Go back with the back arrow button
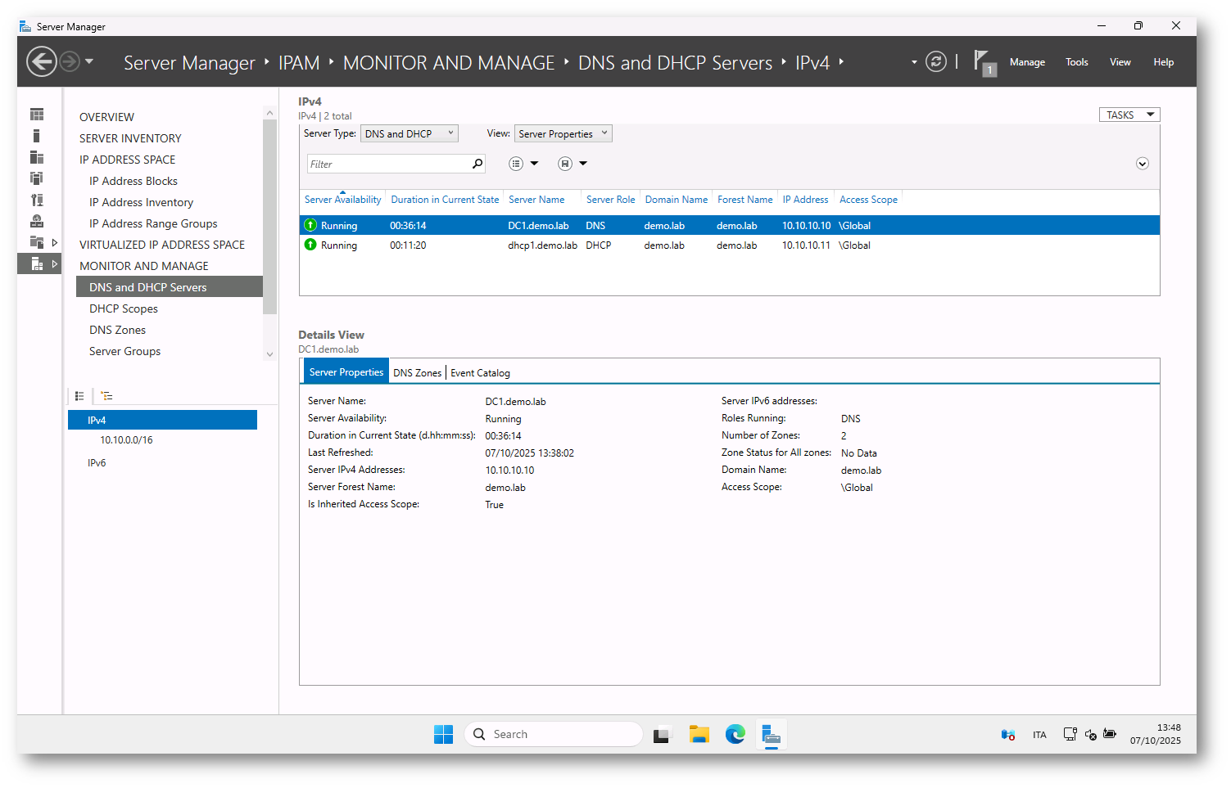 click(x=42, y=62)
